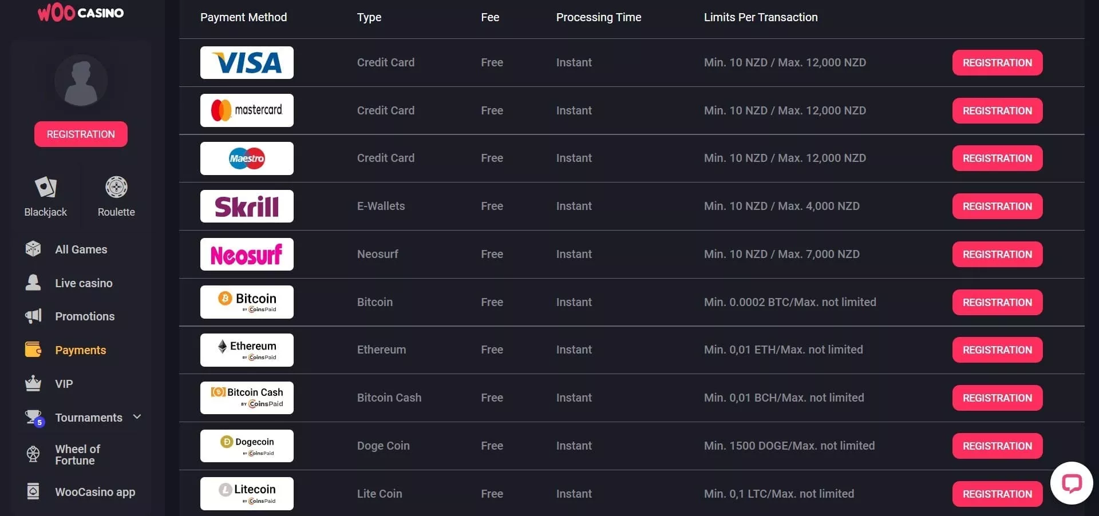Click the All Games dice icon
Image resolution: width=1099 pixels, height=516 pixels.
[x=33, y=249]
